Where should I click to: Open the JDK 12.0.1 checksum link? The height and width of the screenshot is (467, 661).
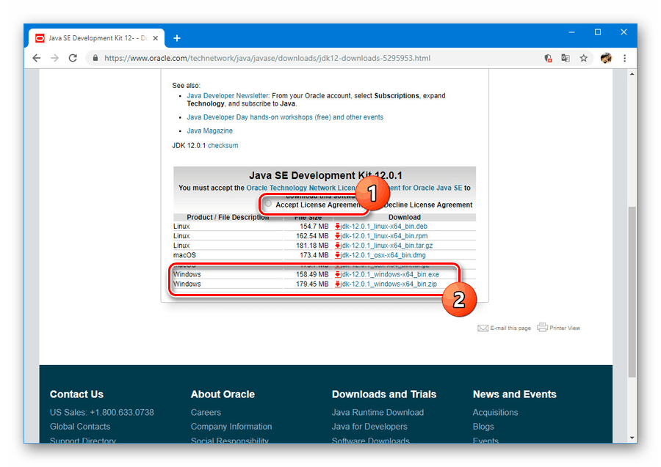point(223,146)
